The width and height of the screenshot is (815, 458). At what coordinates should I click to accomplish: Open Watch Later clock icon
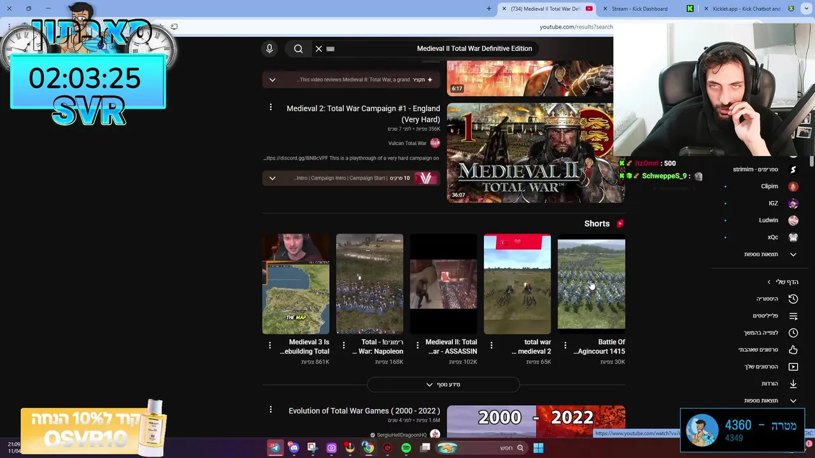[x=793, y=333]
